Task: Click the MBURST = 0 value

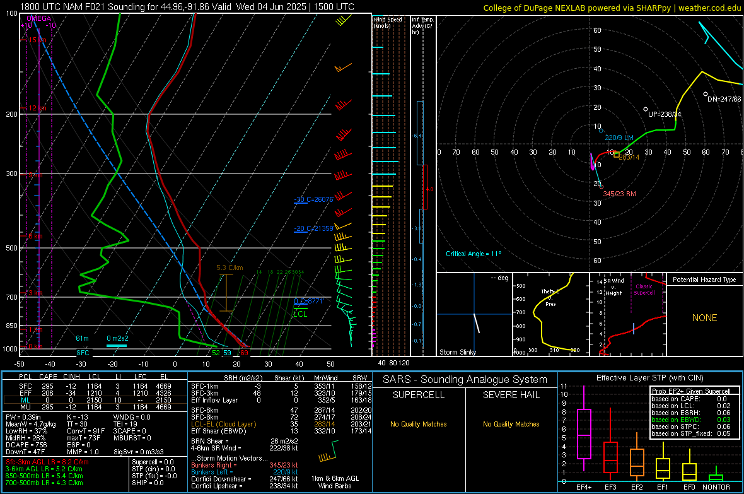Action: coord(132,438)
